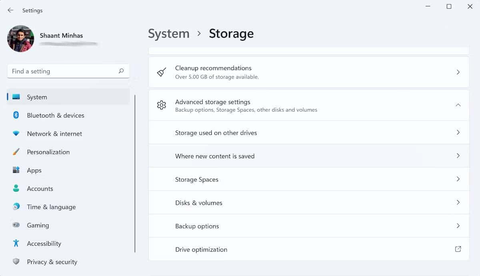Viewport: 480px width, 276px height.
Task: Select the Bluetooth & devices sidebar icon
Action: (x=17, y=115)
